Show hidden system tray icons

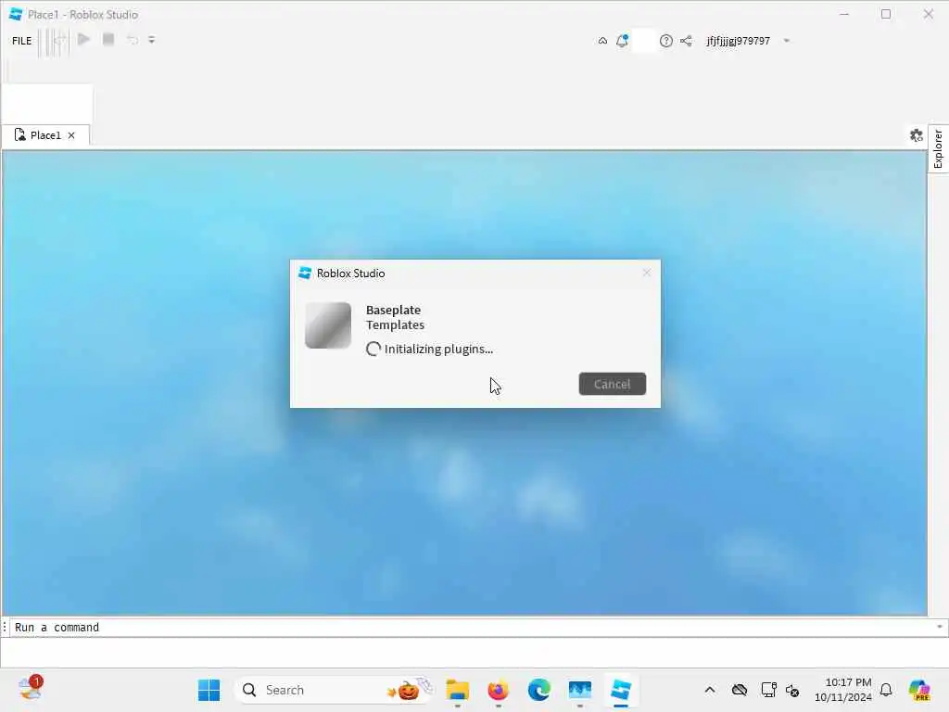point(710,690)
